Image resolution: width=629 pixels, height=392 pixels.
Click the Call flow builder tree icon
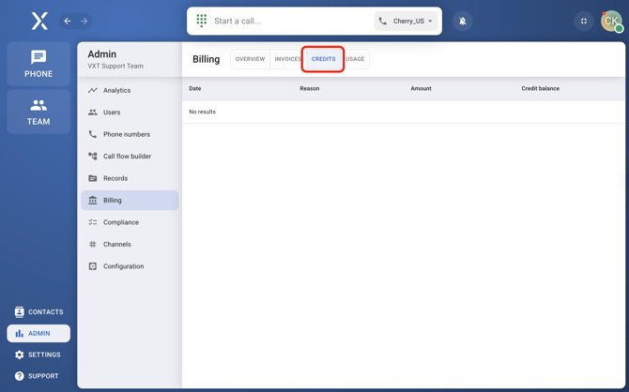[93, 157]
